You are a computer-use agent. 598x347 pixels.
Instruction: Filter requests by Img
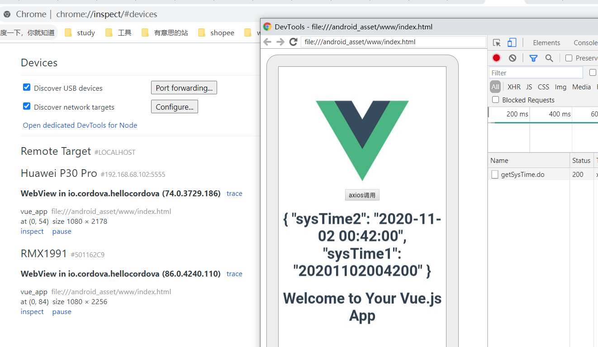click(560, 87)
